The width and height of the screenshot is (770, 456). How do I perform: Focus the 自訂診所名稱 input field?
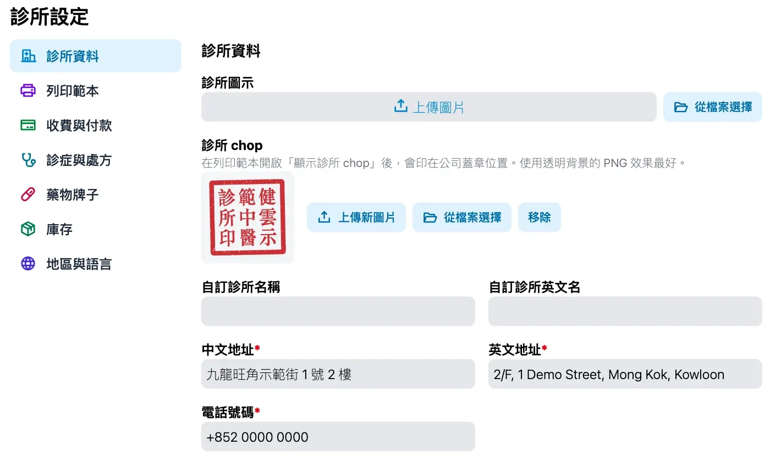click(338, 312)
